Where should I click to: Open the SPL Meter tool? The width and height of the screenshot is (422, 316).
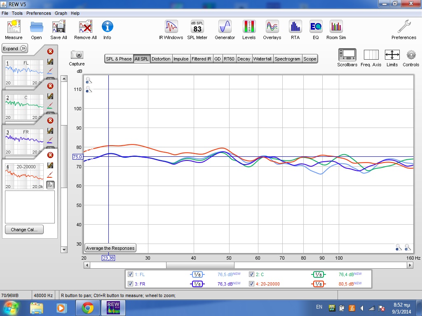point(197,27)
